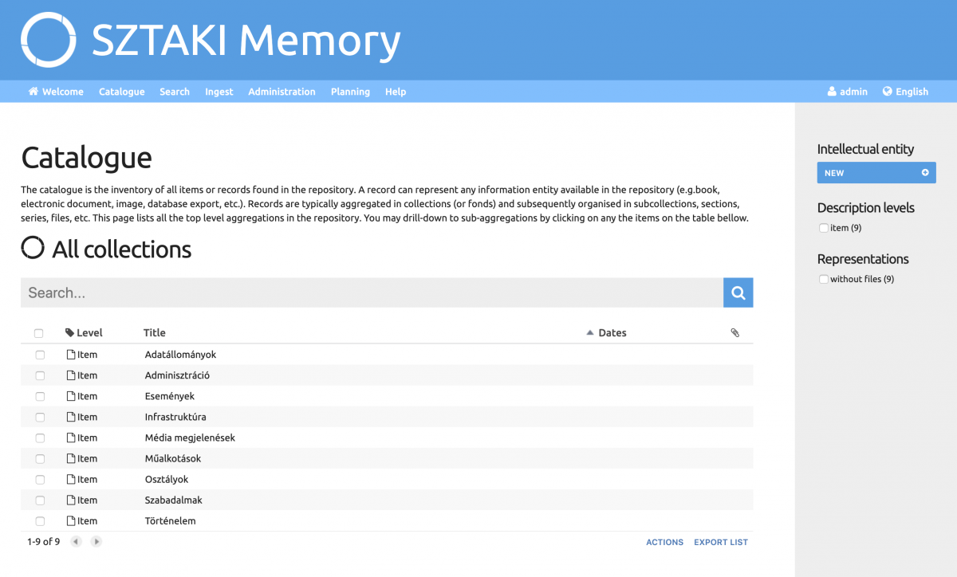Toggle the select-all checkbox in table header

click(39, 333)
